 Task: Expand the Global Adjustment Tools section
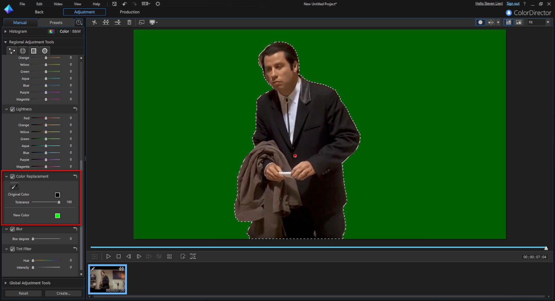(x=6, y=283)
